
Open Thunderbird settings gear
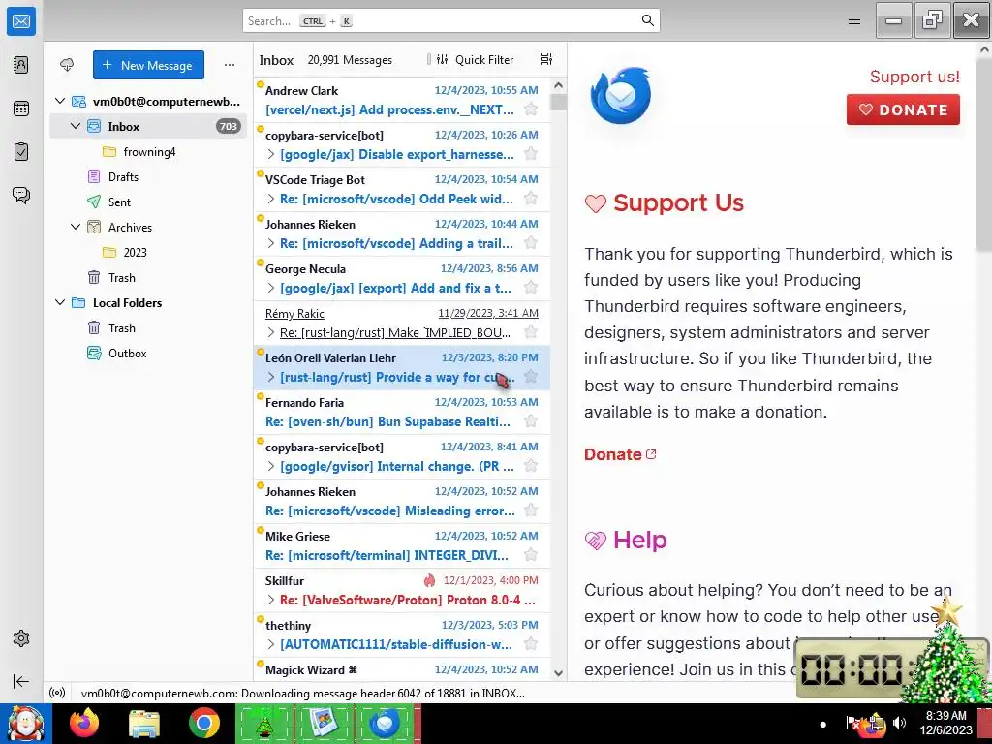click(x=21, y=638)
